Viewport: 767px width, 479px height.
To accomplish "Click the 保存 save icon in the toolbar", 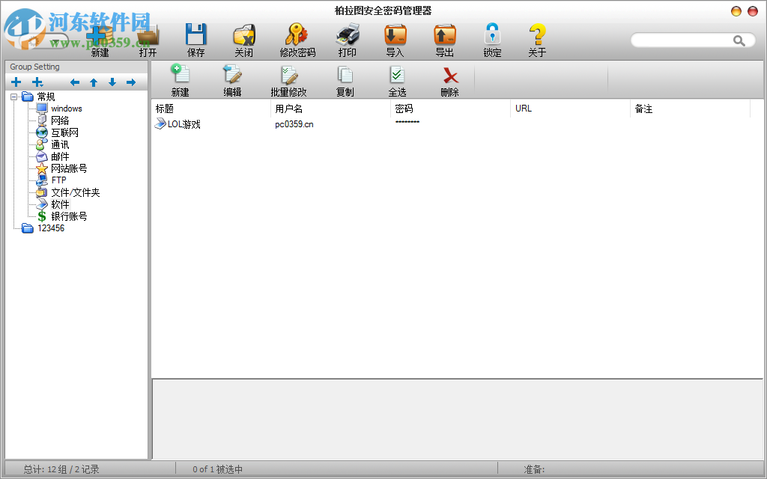I will pos(196,39).
